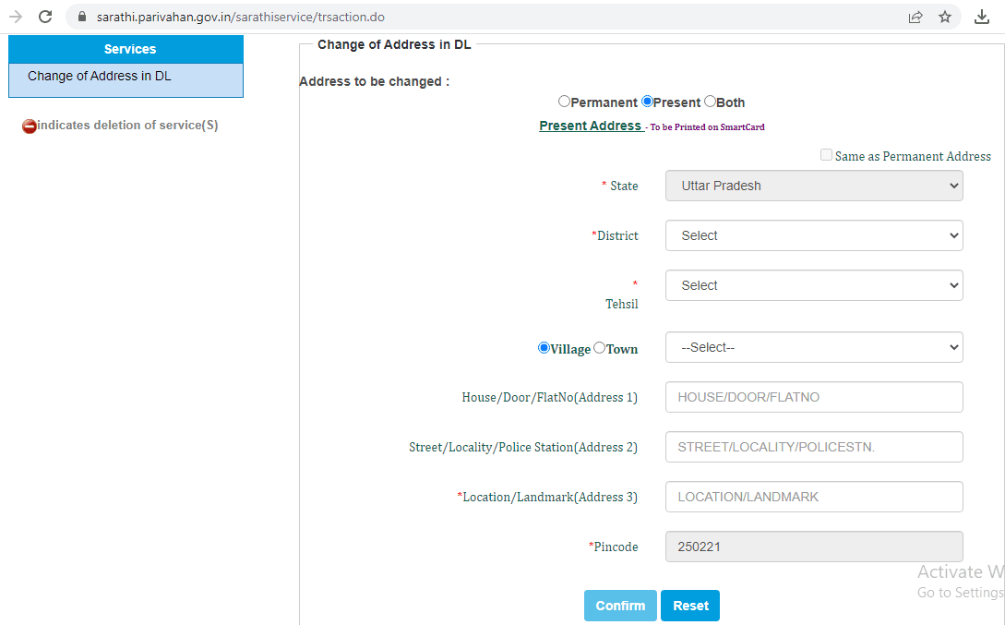Select the Present address radio button

(647, 102)
